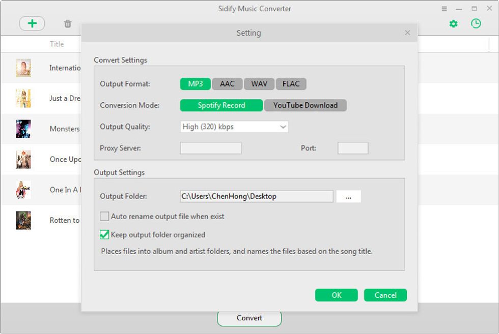Image resolution: width=499 pixels, height=334 pixels.
Task: Click the Once Upc track title
Action: coord(65,159)
